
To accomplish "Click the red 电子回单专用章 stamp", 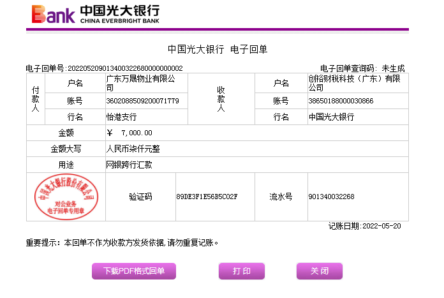I will coord(66,197).
